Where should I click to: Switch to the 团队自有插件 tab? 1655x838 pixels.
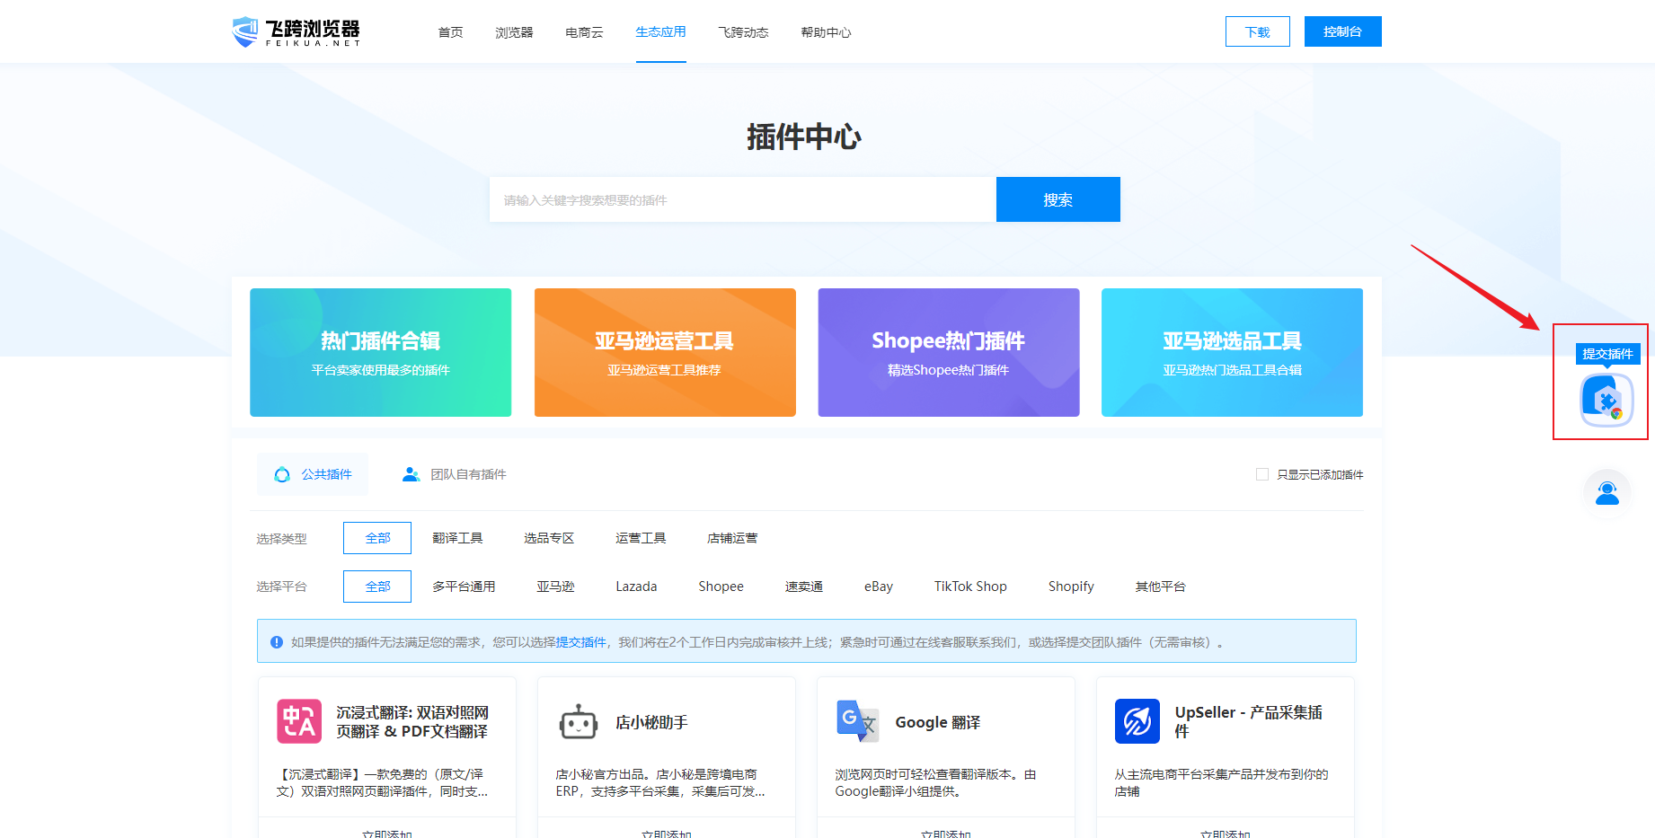455,474
